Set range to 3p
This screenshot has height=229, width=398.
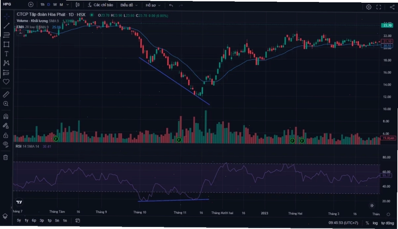(42, 220)
